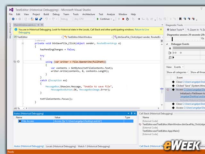205x154 pixels.
Task: Click the editor horizontal scrollbar
Action: [x=84, y=108]
